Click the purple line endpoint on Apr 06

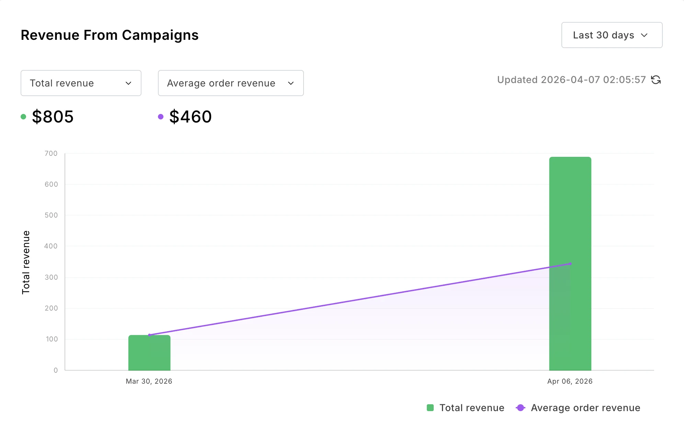[570, 264]
